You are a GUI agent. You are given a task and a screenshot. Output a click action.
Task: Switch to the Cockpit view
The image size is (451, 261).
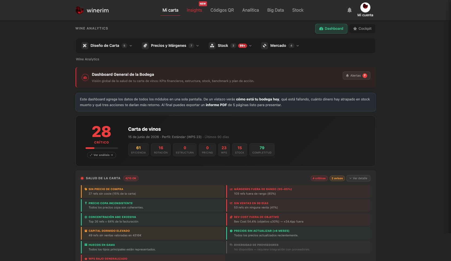point(362,29)
